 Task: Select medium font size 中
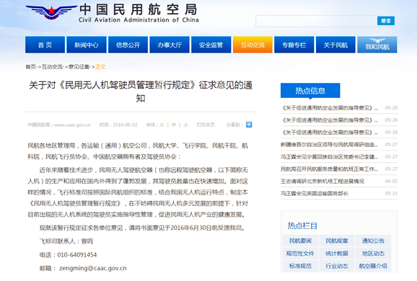(174, 125)
